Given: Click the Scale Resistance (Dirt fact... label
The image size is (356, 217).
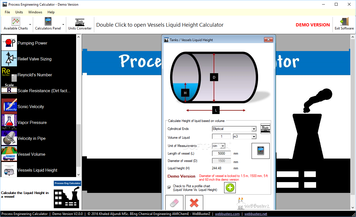Looking at the screenshot, I should [44, 91].
